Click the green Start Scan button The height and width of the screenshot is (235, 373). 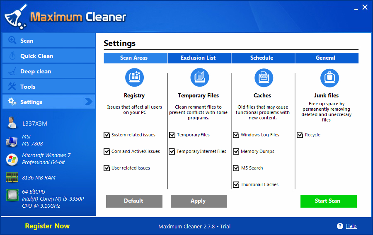click(329, 201)
